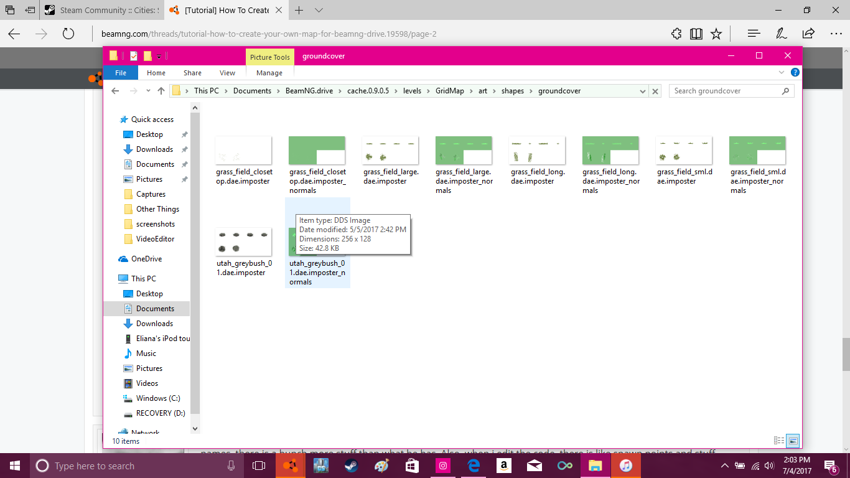850x478 pixels.
Task: Switch to large thumbnails view icon
Action: pos(793,441)
